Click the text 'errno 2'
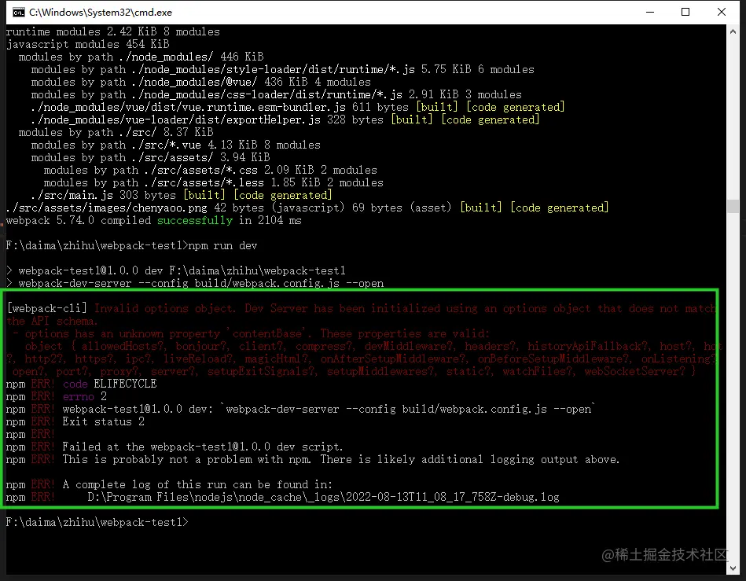 (x=84, y=396)
